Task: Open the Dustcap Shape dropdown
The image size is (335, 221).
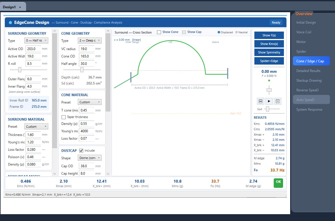Action: pyautogui.click(x=90, y=158)
